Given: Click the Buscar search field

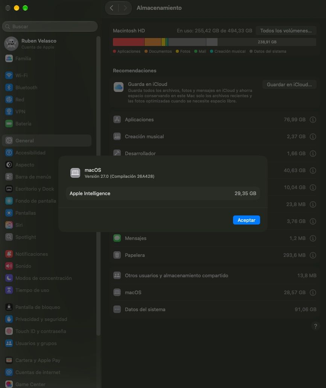Looking at the screenshot, I should (x=50, y=26).
